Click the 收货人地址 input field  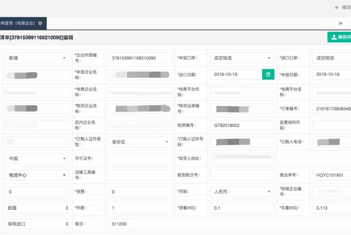point(242,158)
